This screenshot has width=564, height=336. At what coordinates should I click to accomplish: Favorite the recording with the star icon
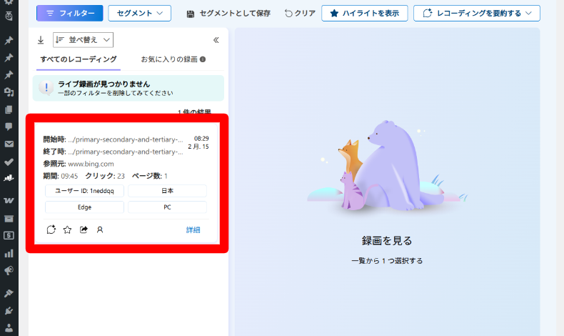click(67, 229)
